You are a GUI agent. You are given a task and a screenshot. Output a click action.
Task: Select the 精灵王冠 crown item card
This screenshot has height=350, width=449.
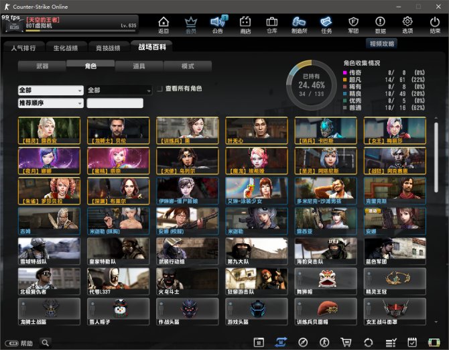pos(395,281)
